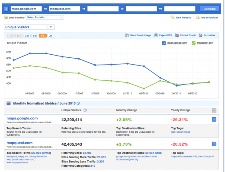The width and height of the screenshot is (225, 172).
Task: Open maps.google.com link in metrics table
Action: pos(22,119)
